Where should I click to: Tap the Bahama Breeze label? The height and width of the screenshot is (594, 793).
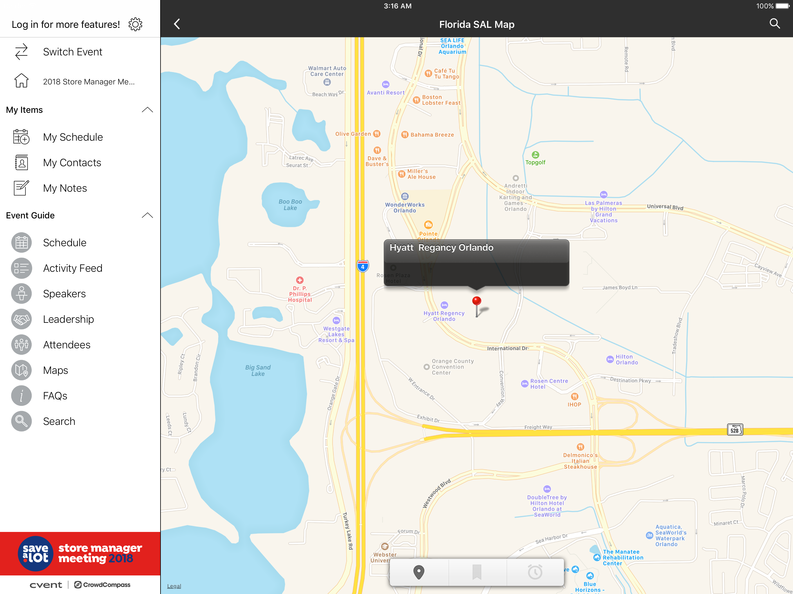coord(432,135)
